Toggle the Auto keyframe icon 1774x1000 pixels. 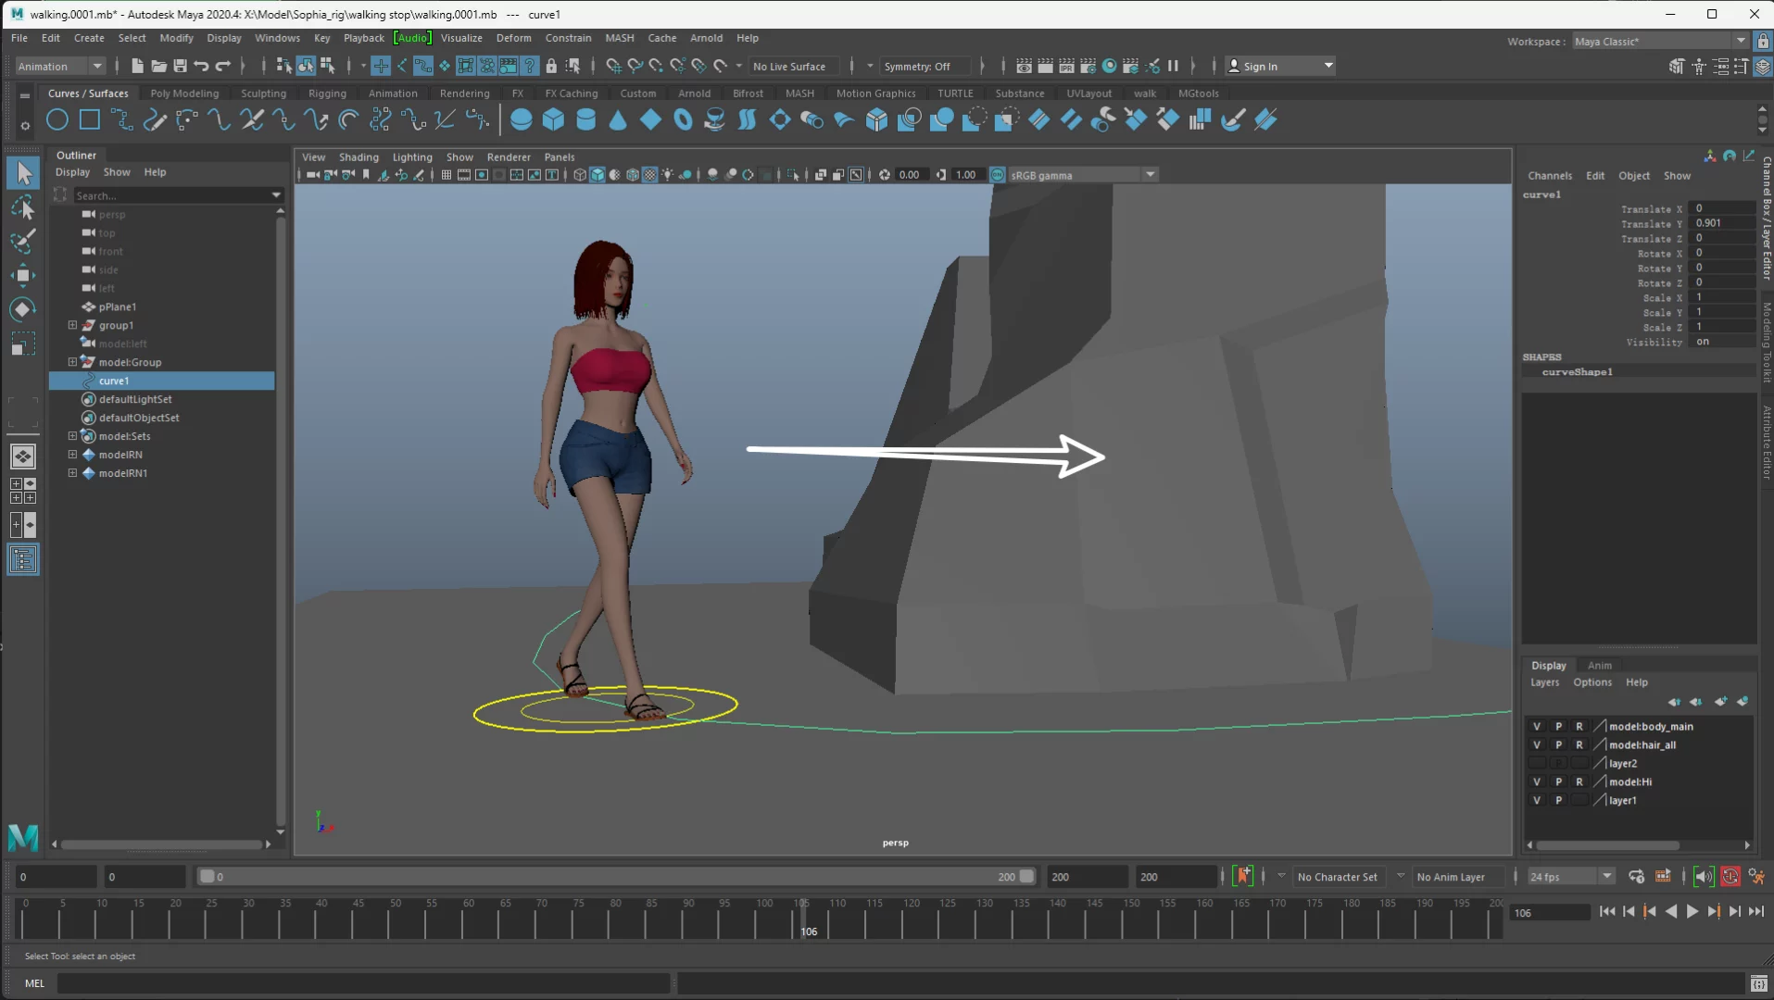[x=1730, y=877]
